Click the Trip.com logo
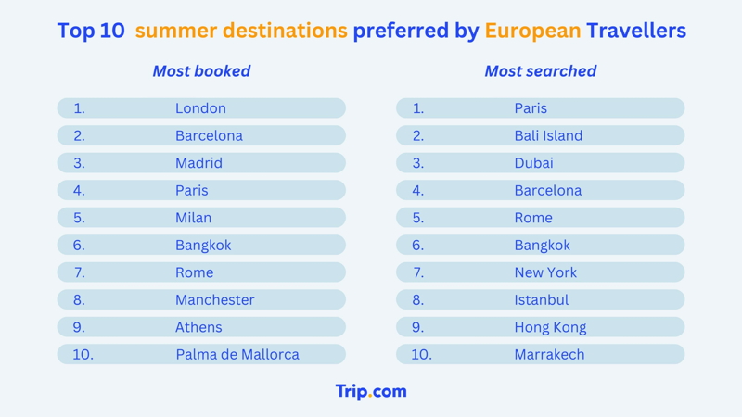This screenshot has width=742, height=417. click(371, 391)
